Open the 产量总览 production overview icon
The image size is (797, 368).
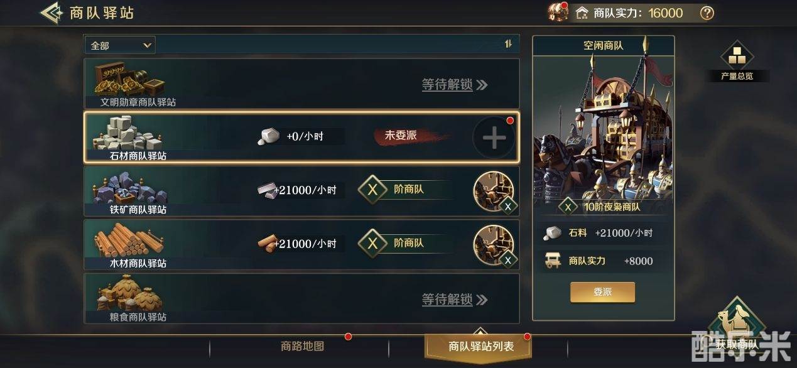pyautogui.click(x=736, y=61)
